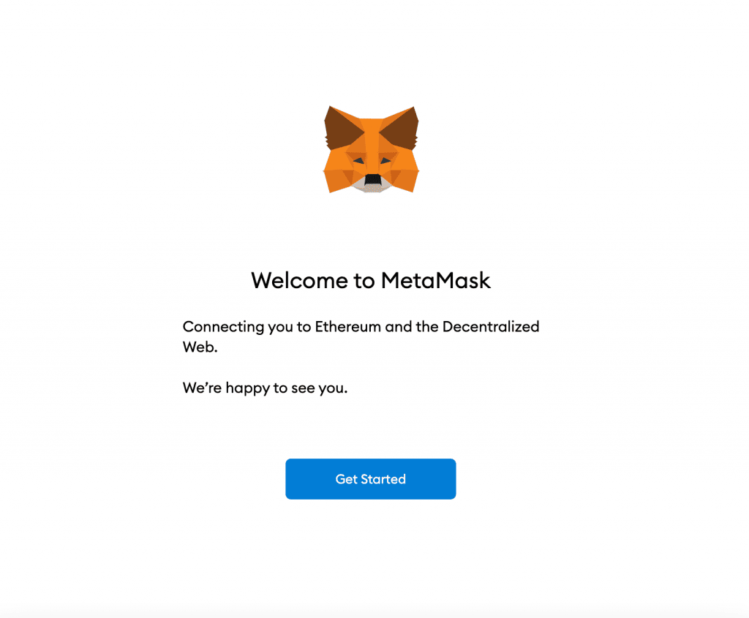Click the fox's right orange cheek
The height and width of the screenshot is (618, 749).
[x=405, y=177]
